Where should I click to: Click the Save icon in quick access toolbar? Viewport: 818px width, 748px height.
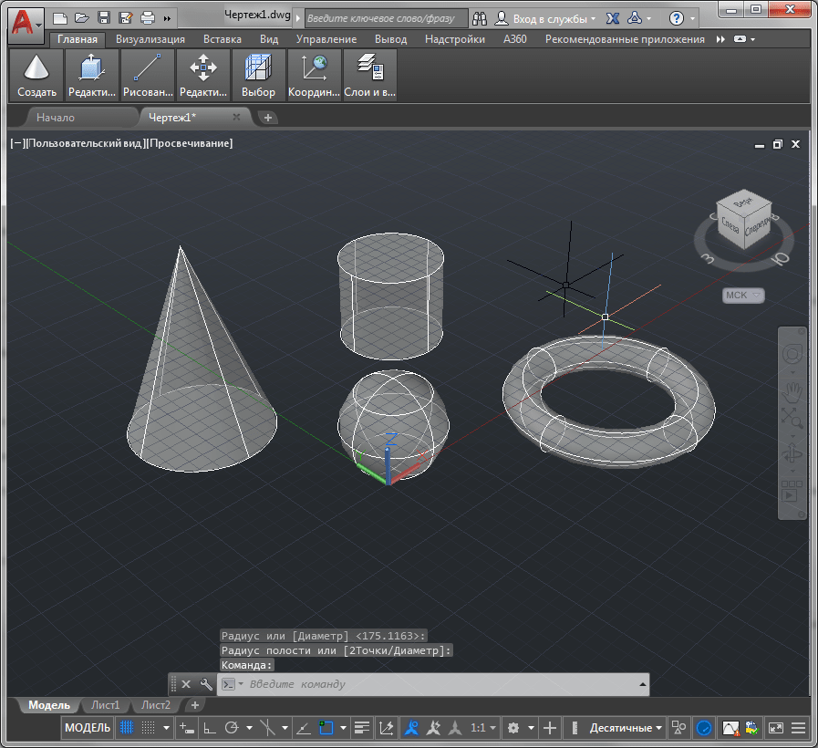coord(103,17)
